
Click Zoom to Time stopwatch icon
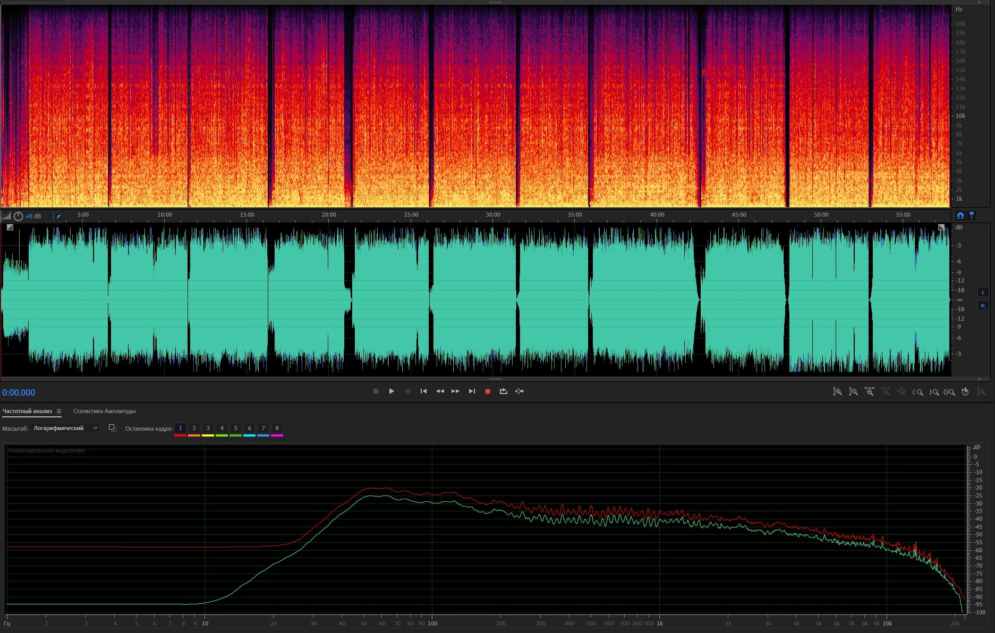[x=965, y=392]
